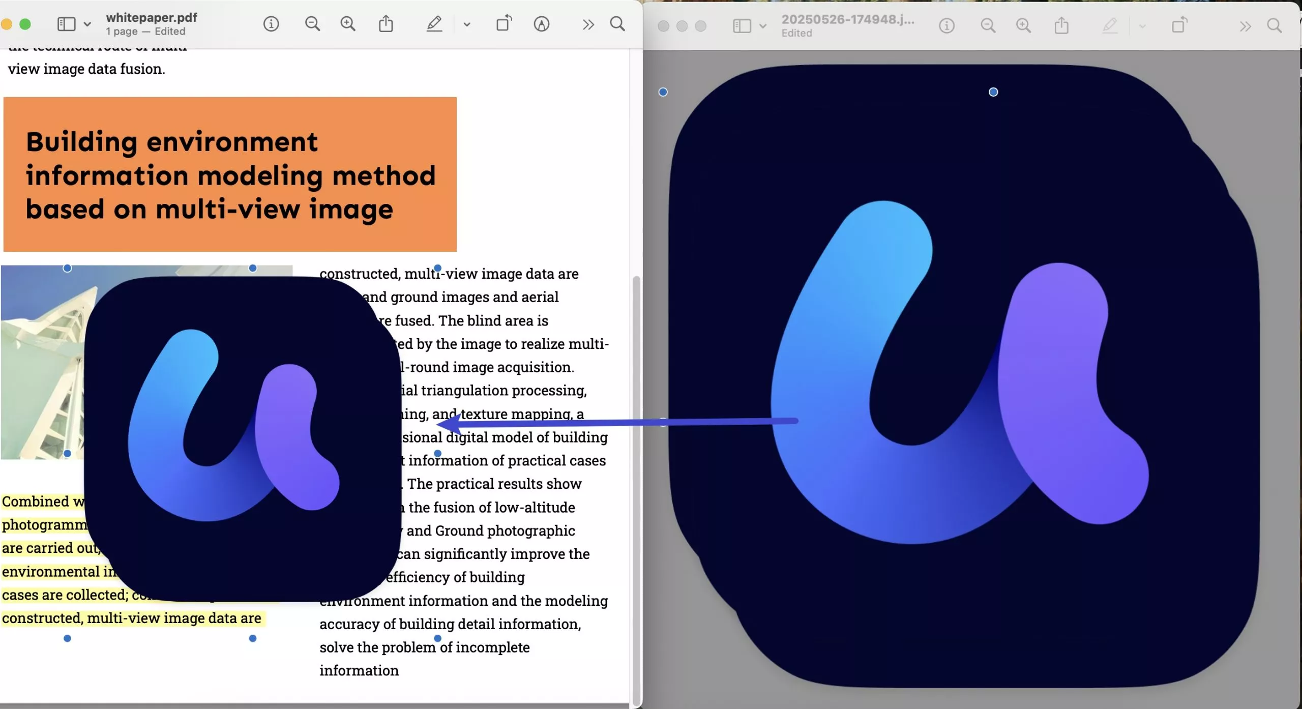Toggle the sidebar in whitepaper.pdf window
Image resolution: width=1302 pixels, height=709 pixels.
[x=66, y=24]
